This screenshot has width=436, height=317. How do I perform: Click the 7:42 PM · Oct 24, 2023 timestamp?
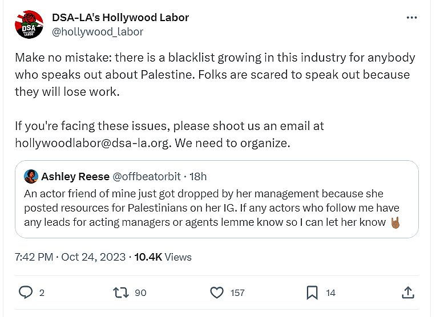70,257
